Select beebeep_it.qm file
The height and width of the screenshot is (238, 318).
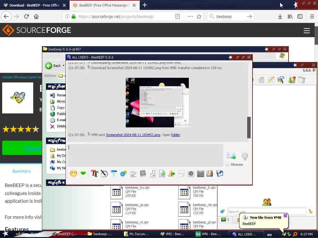coord(197,192)
